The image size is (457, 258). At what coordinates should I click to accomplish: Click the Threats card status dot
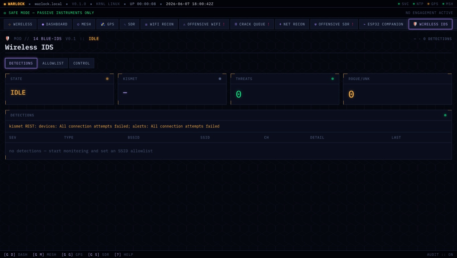333,79
